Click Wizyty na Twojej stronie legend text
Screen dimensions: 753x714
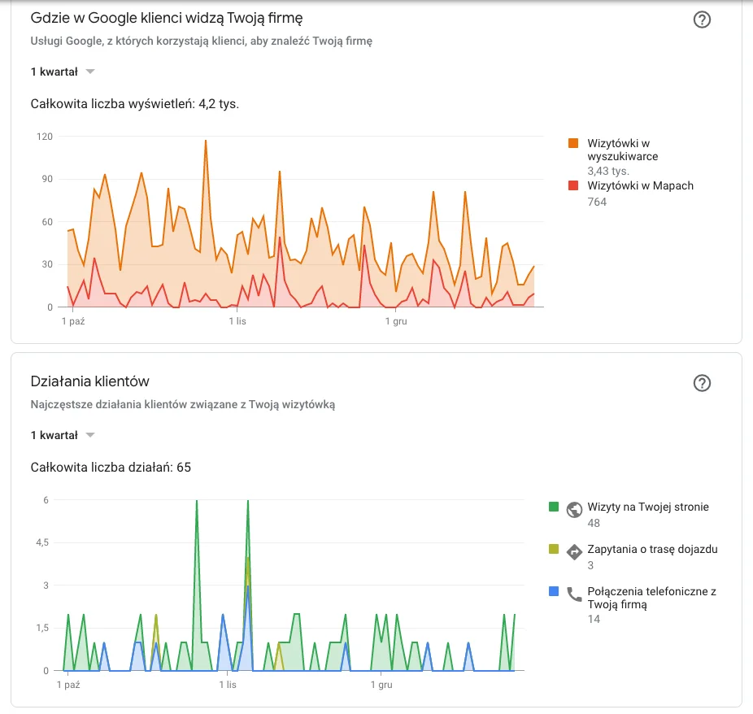click(x=648, y=507)
